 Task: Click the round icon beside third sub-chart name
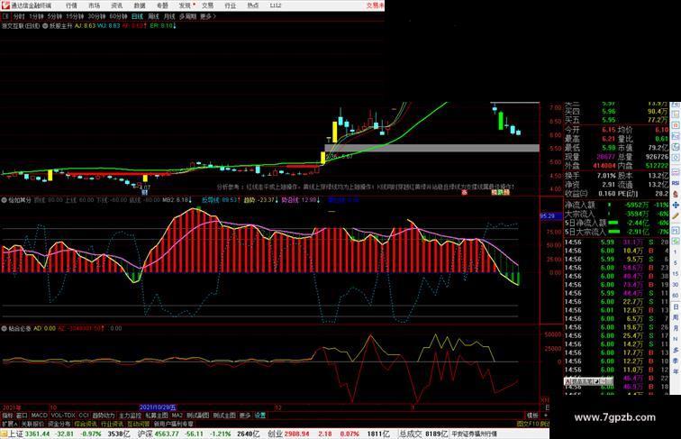click(5, 329)
